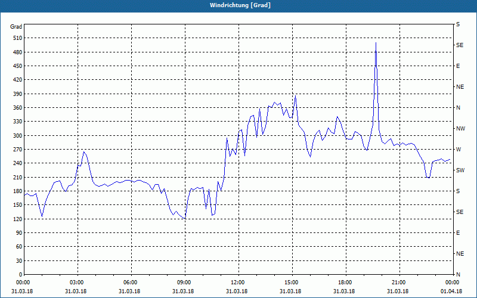Click the 09:00 time label
The image size is (477, 298).
point(183,283)
